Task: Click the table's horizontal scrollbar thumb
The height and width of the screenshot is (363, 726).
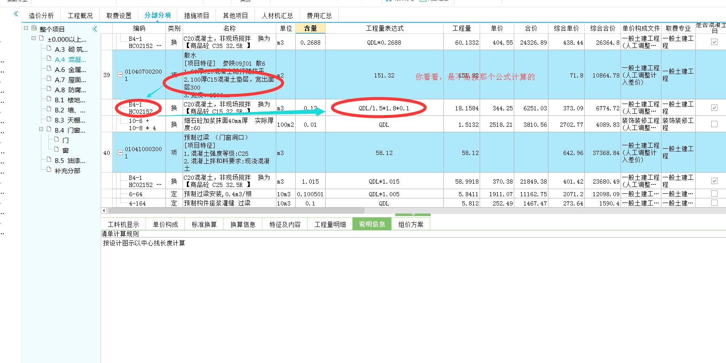Action: [x=236, y=210]
